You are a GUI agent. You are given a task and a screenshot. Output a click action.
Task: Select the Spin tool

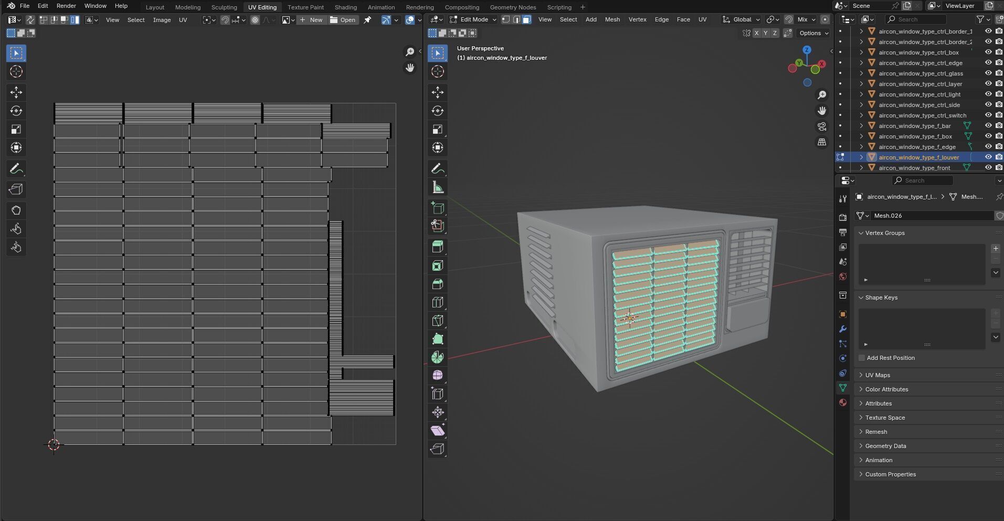[438, 357]
